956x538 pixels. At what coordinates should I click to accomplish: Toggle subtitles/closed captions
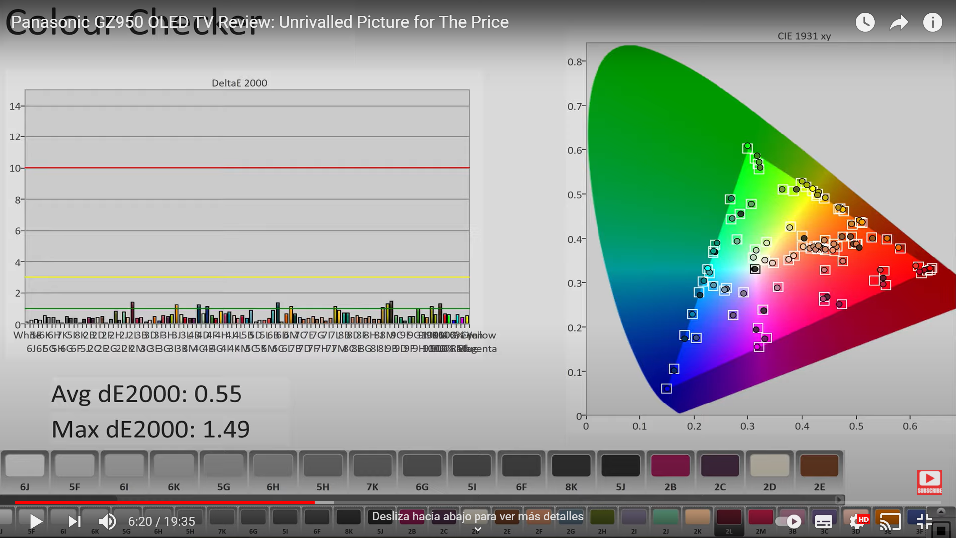click(x=823, y=522)
